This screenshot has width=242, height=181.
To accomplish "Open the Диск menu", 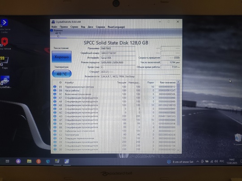I will [91, 27].
